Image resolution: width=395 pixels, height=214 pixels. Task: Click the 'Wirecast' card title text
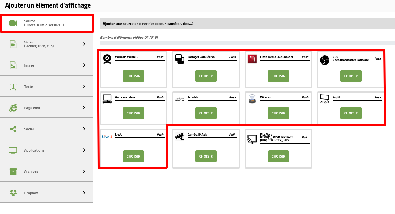tap(266, 97)
